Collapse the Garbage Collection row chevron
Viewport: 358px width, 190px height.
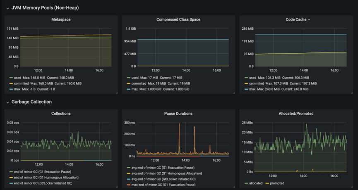tap(7, 102)
